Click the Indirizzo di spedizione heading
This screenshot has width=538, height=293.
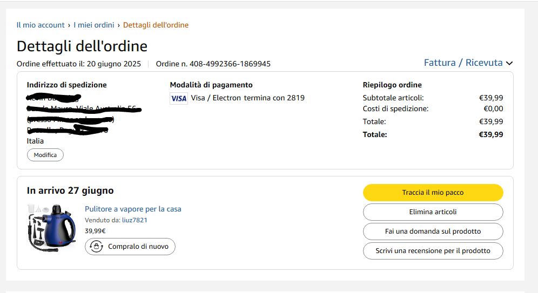[66, 85]
